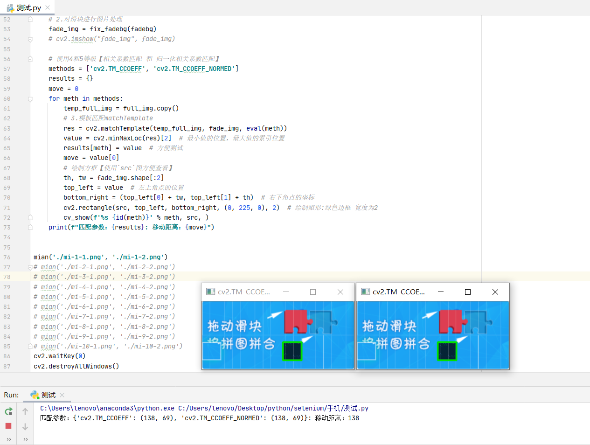Screen dimensions: 590x445
Task: Click the 'for meth in methods:' line
Action: click(86, 98)
